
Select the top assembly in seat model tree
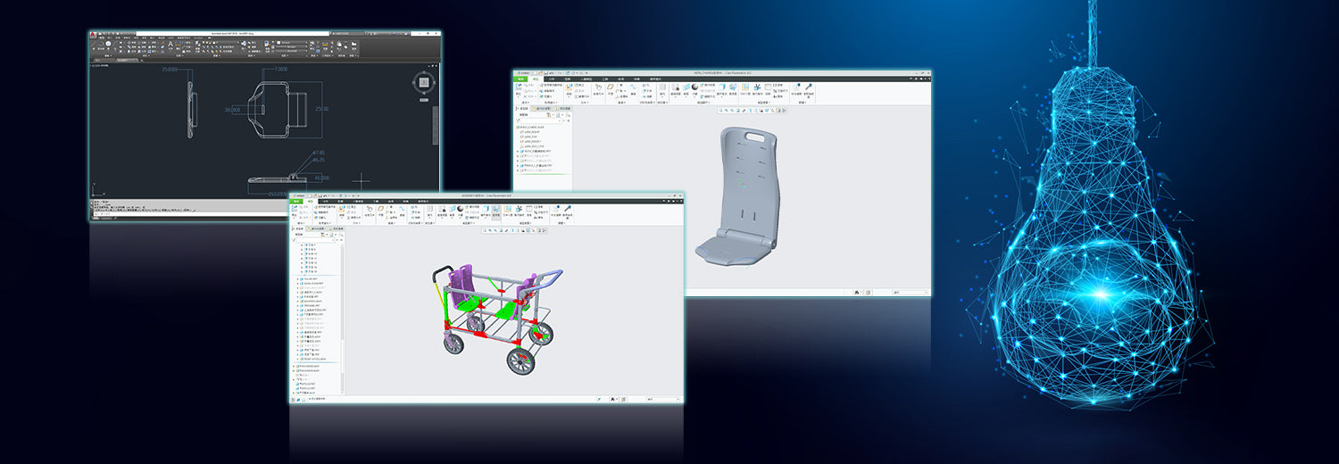tap(536, 127)
